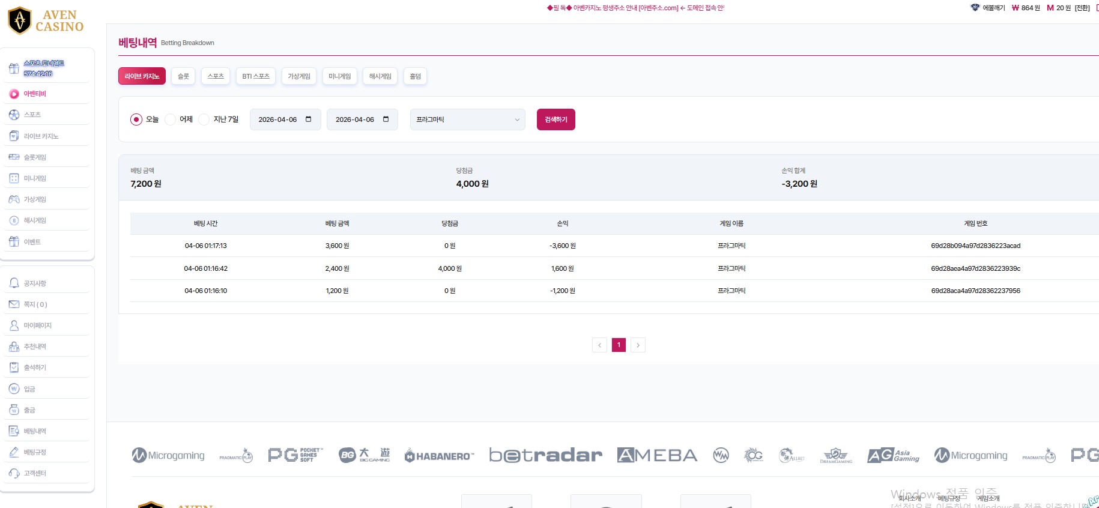Switch to the BTI 스포츠 tab

point(256,76)
